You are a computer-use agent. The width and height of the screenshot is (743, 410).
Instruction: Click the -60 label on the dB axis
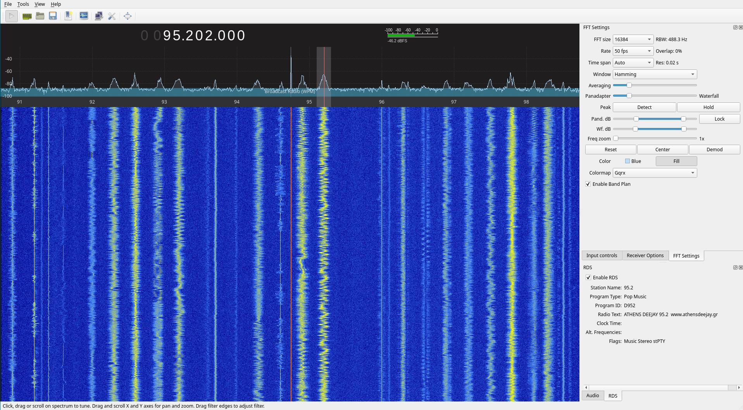[8, 71]
